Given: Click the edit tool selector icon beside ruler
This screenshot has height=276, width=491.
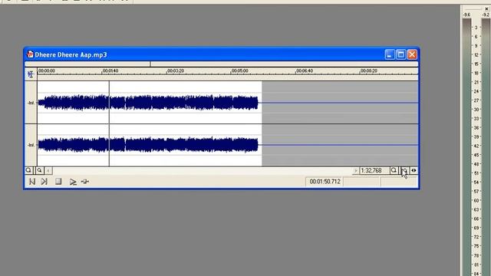Looking at the screenshot, I should [x=31, y=74].
